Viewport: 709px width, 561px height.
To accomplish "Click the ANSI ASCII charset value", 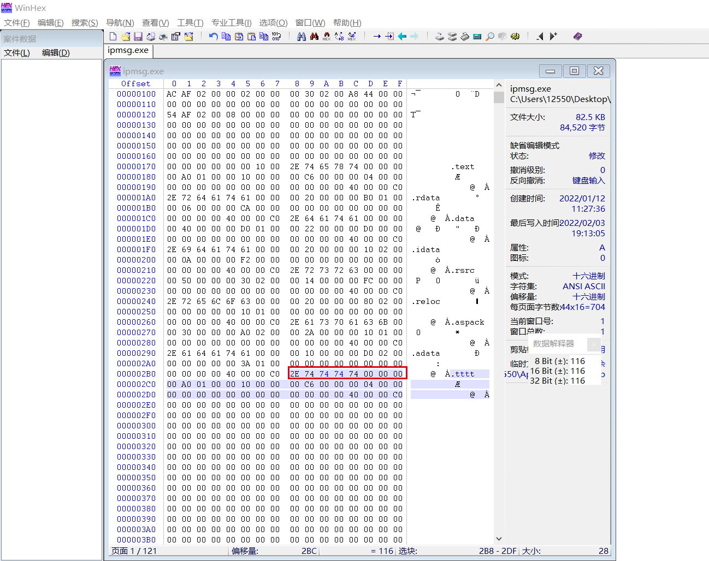I will [584, 286].
